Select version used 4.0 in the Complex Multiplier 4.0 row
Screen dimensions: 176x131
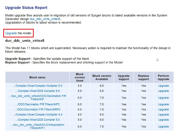(x=79, y=115)
